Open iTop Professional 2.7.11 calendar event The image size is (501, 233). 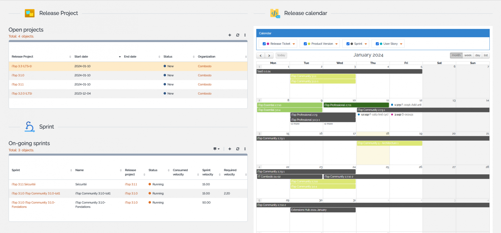click(356, 105)
